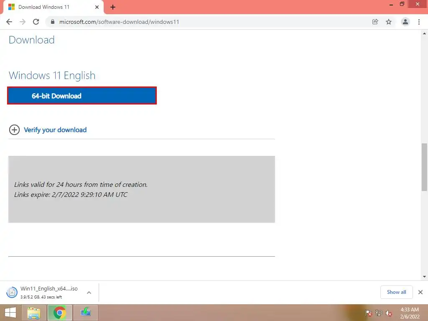Image resolution: width=428 pixels, height=321 pixels.
Task: Restore down the Chrome window
Action: point(402,4)
